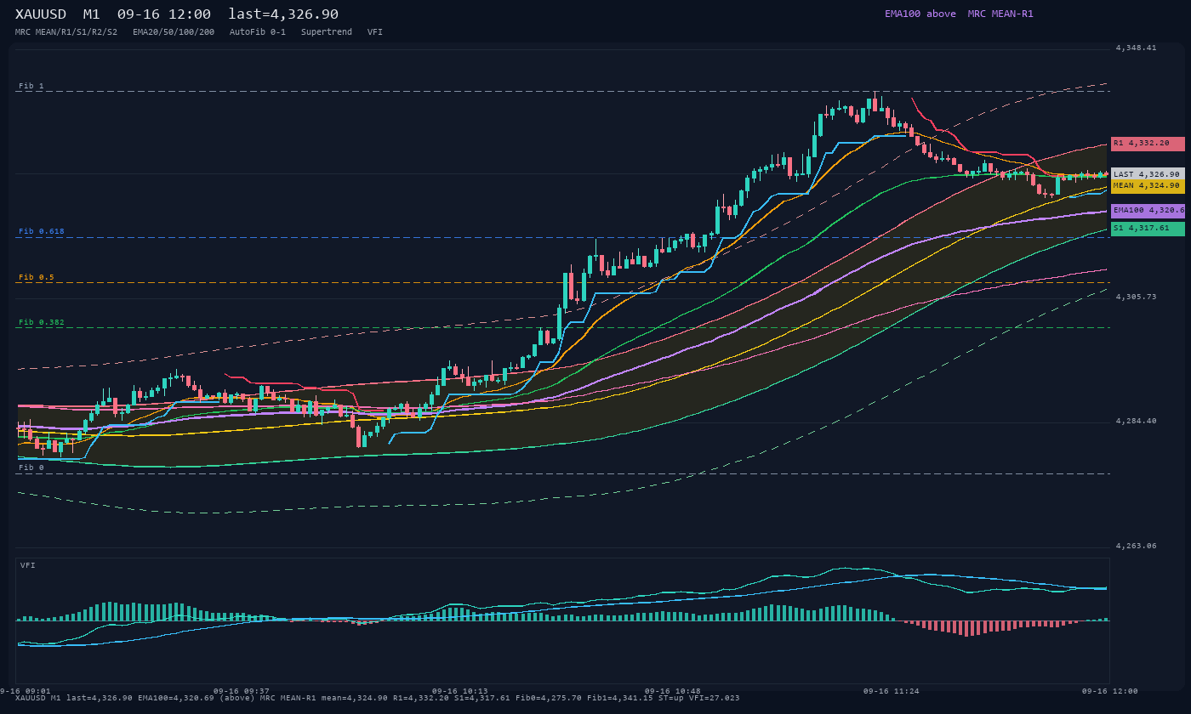Select the 4,305.73 price axis value

click(1136, 297)
